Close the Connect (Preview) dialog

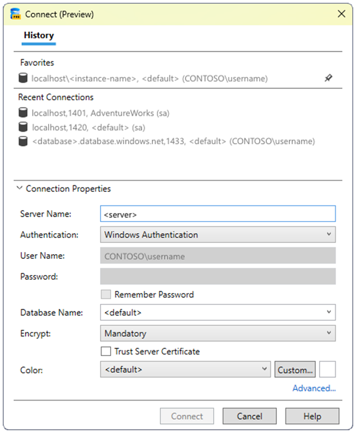coord(342,14)
